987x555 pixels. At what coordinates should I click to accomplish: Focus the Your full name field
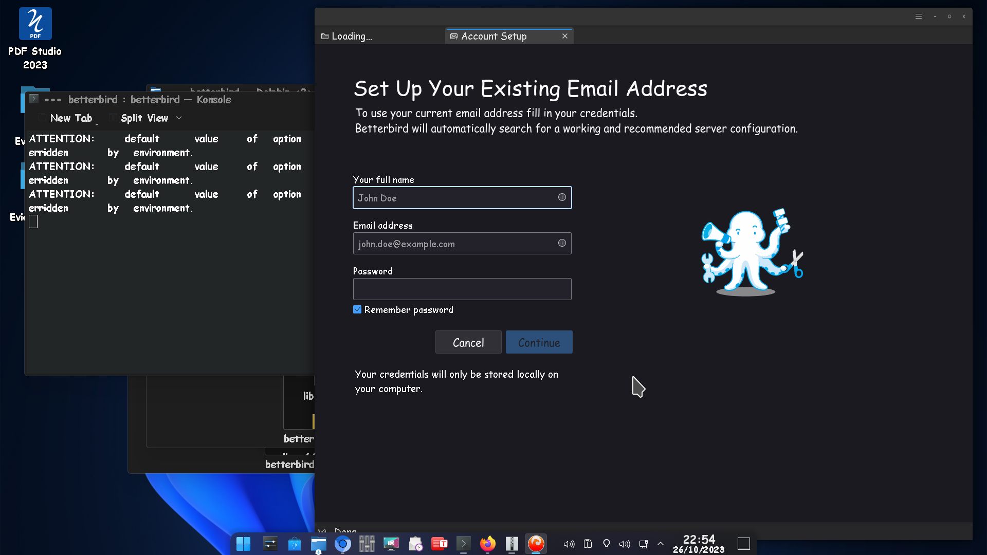462,198
